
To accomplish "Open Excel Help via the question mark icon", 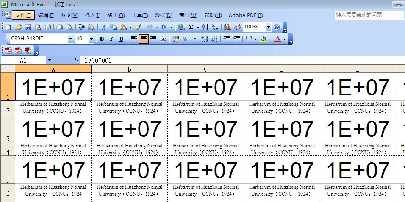I will pos(276,27).
